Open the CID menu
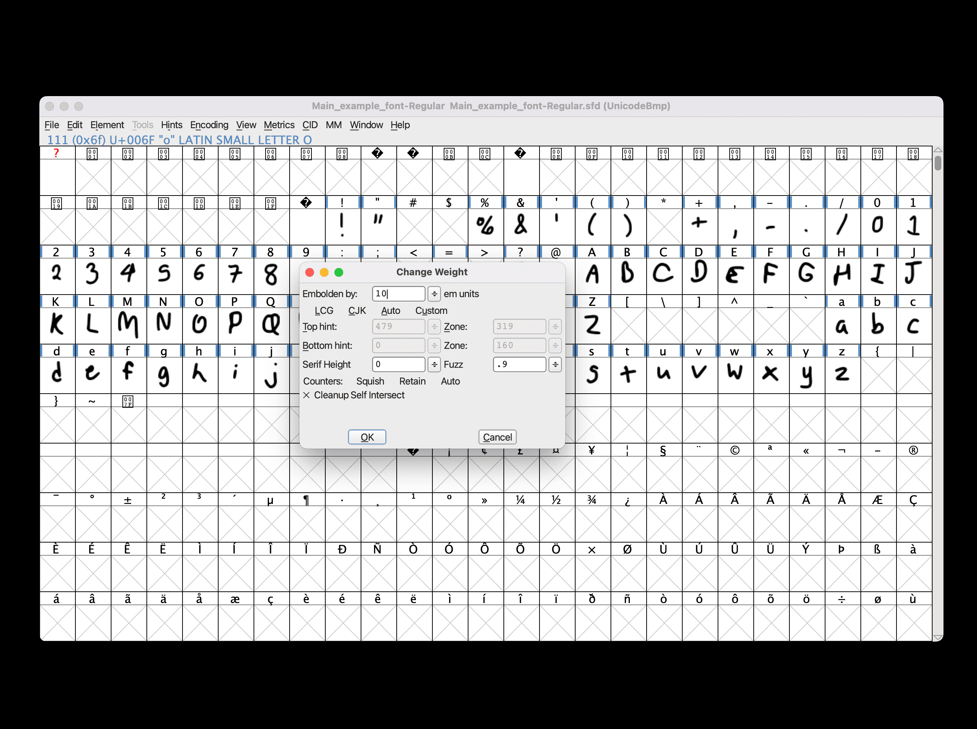Screen dimensions: 977x729 pyautogui.click(x=310, y=125)
